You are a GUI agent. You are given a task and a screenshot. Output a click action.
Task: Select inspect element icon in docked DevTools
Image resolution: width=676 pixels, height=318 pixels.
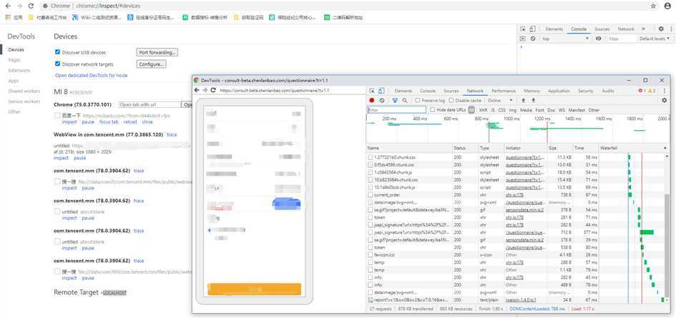click(523, 29)
